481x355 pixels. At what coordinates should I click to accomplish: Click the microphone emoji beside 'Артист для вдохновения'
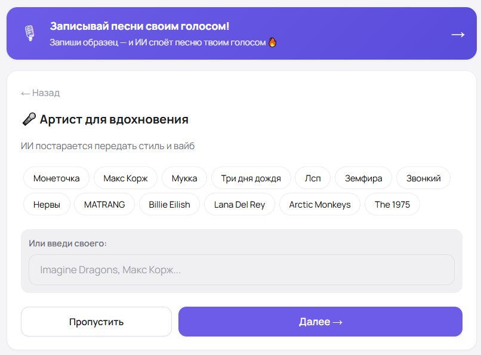pos(29,119)
